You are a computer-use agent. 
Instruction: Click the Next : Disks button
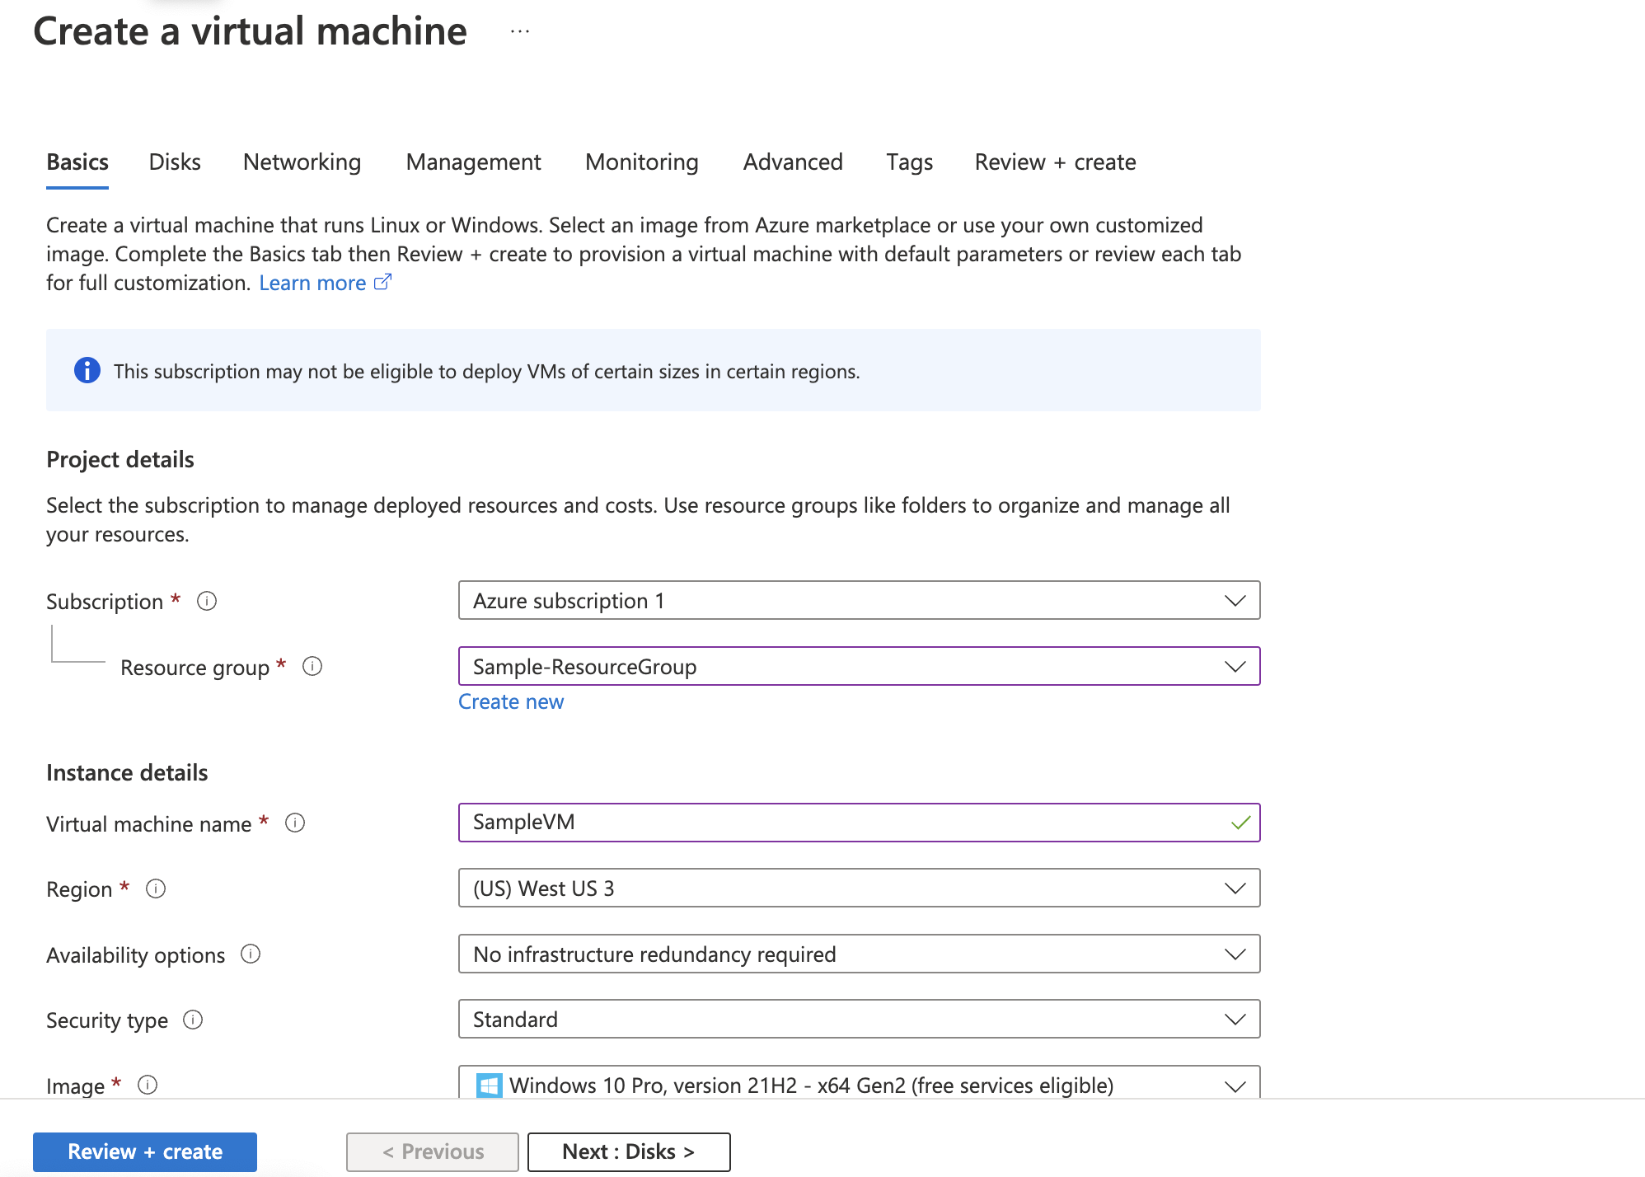click(629, 1151)
